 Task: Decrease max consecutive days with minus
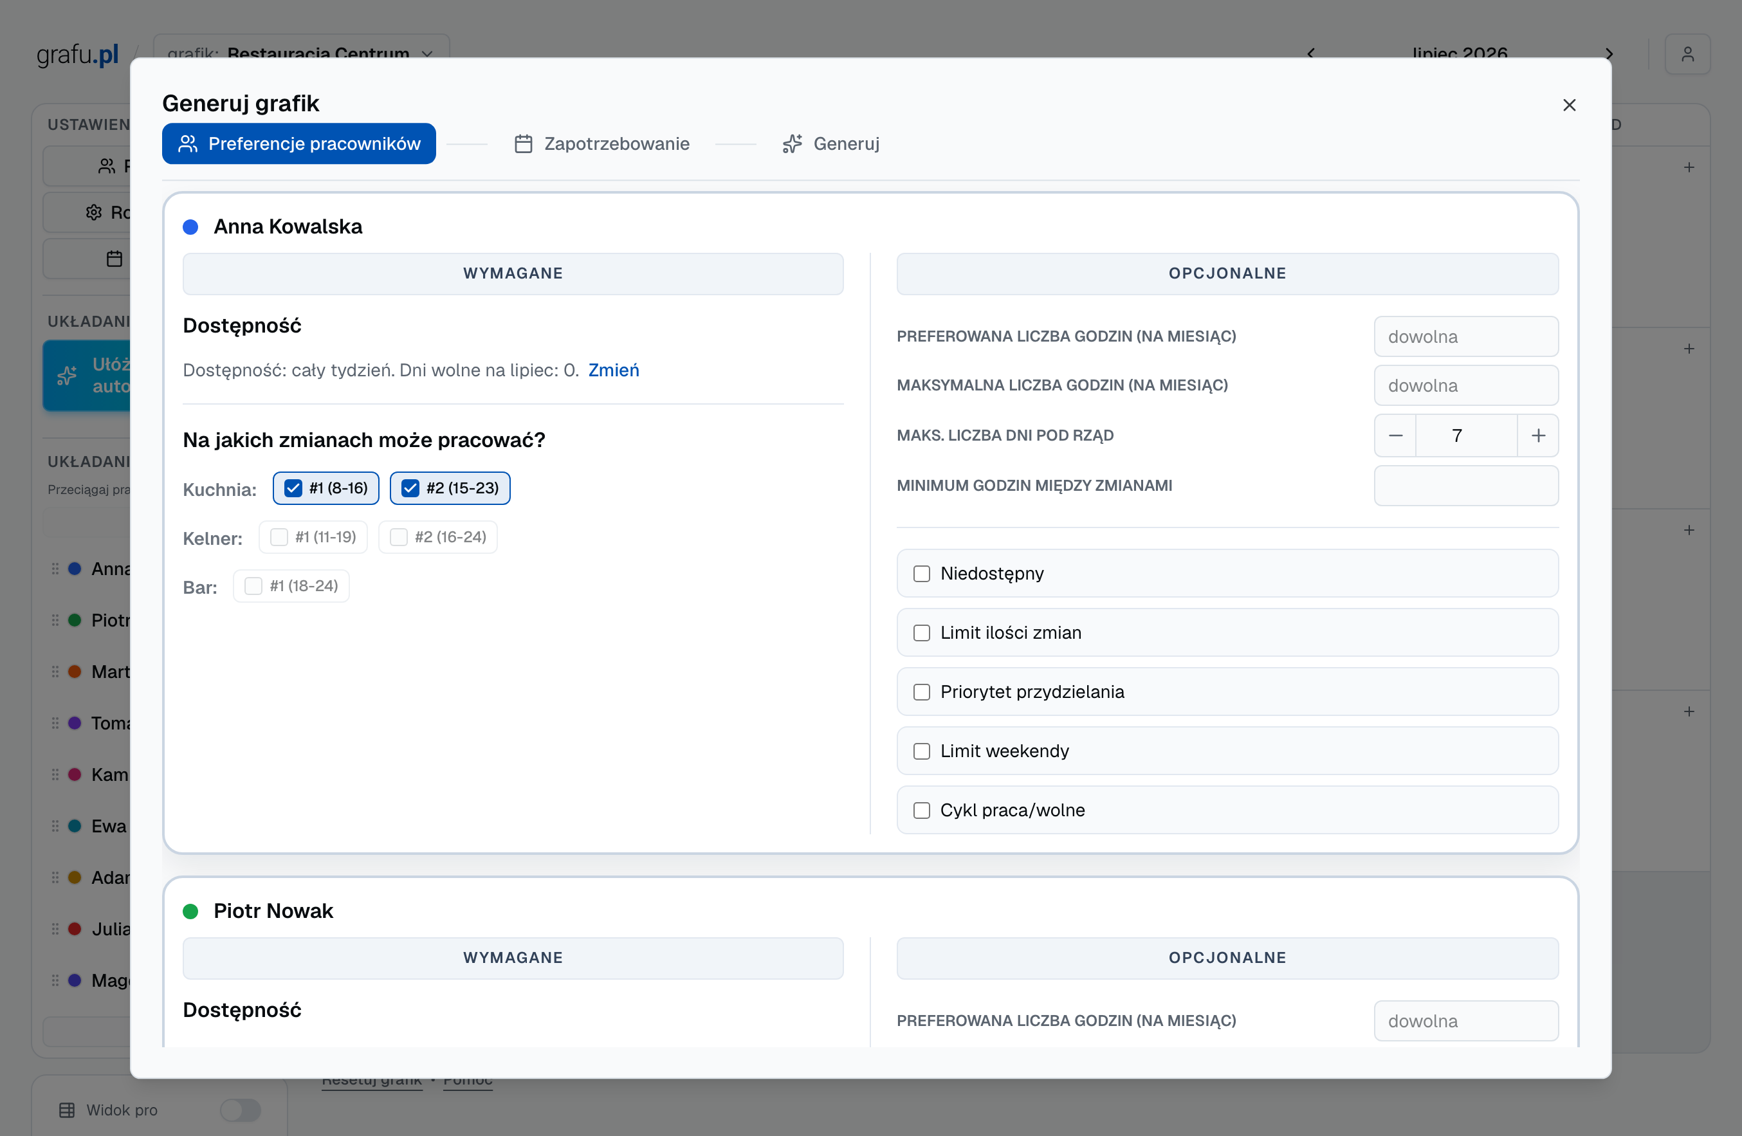pos(1395,436)
